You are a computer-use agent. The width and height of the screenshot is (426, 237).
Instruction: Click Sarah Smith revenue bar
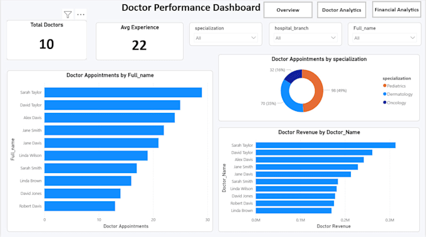[297, 181]
